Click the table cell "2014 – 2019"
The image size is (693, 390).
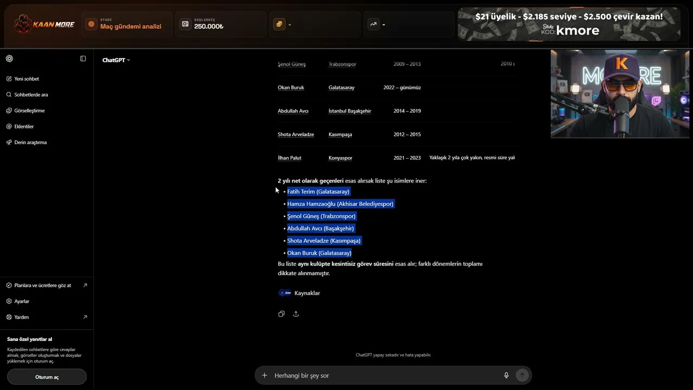point(407,111)
